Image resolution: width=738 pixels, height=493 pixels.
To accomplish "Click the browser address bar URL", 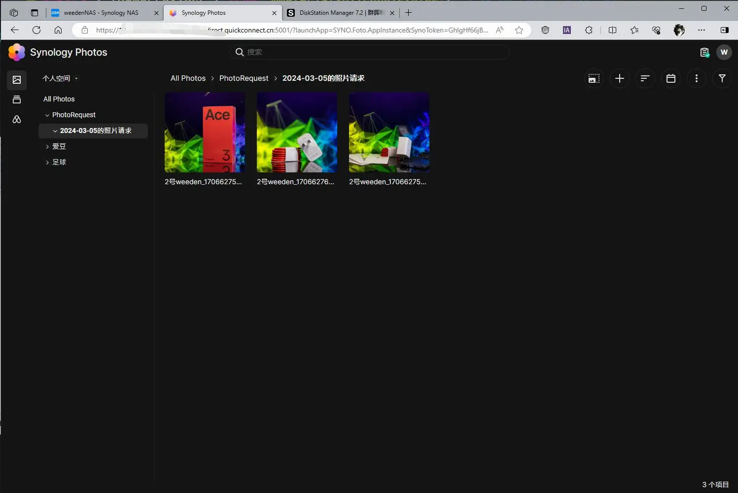I will point(292,30).
